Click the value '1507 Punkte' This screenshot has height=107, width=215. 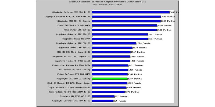tap(138, 52)
